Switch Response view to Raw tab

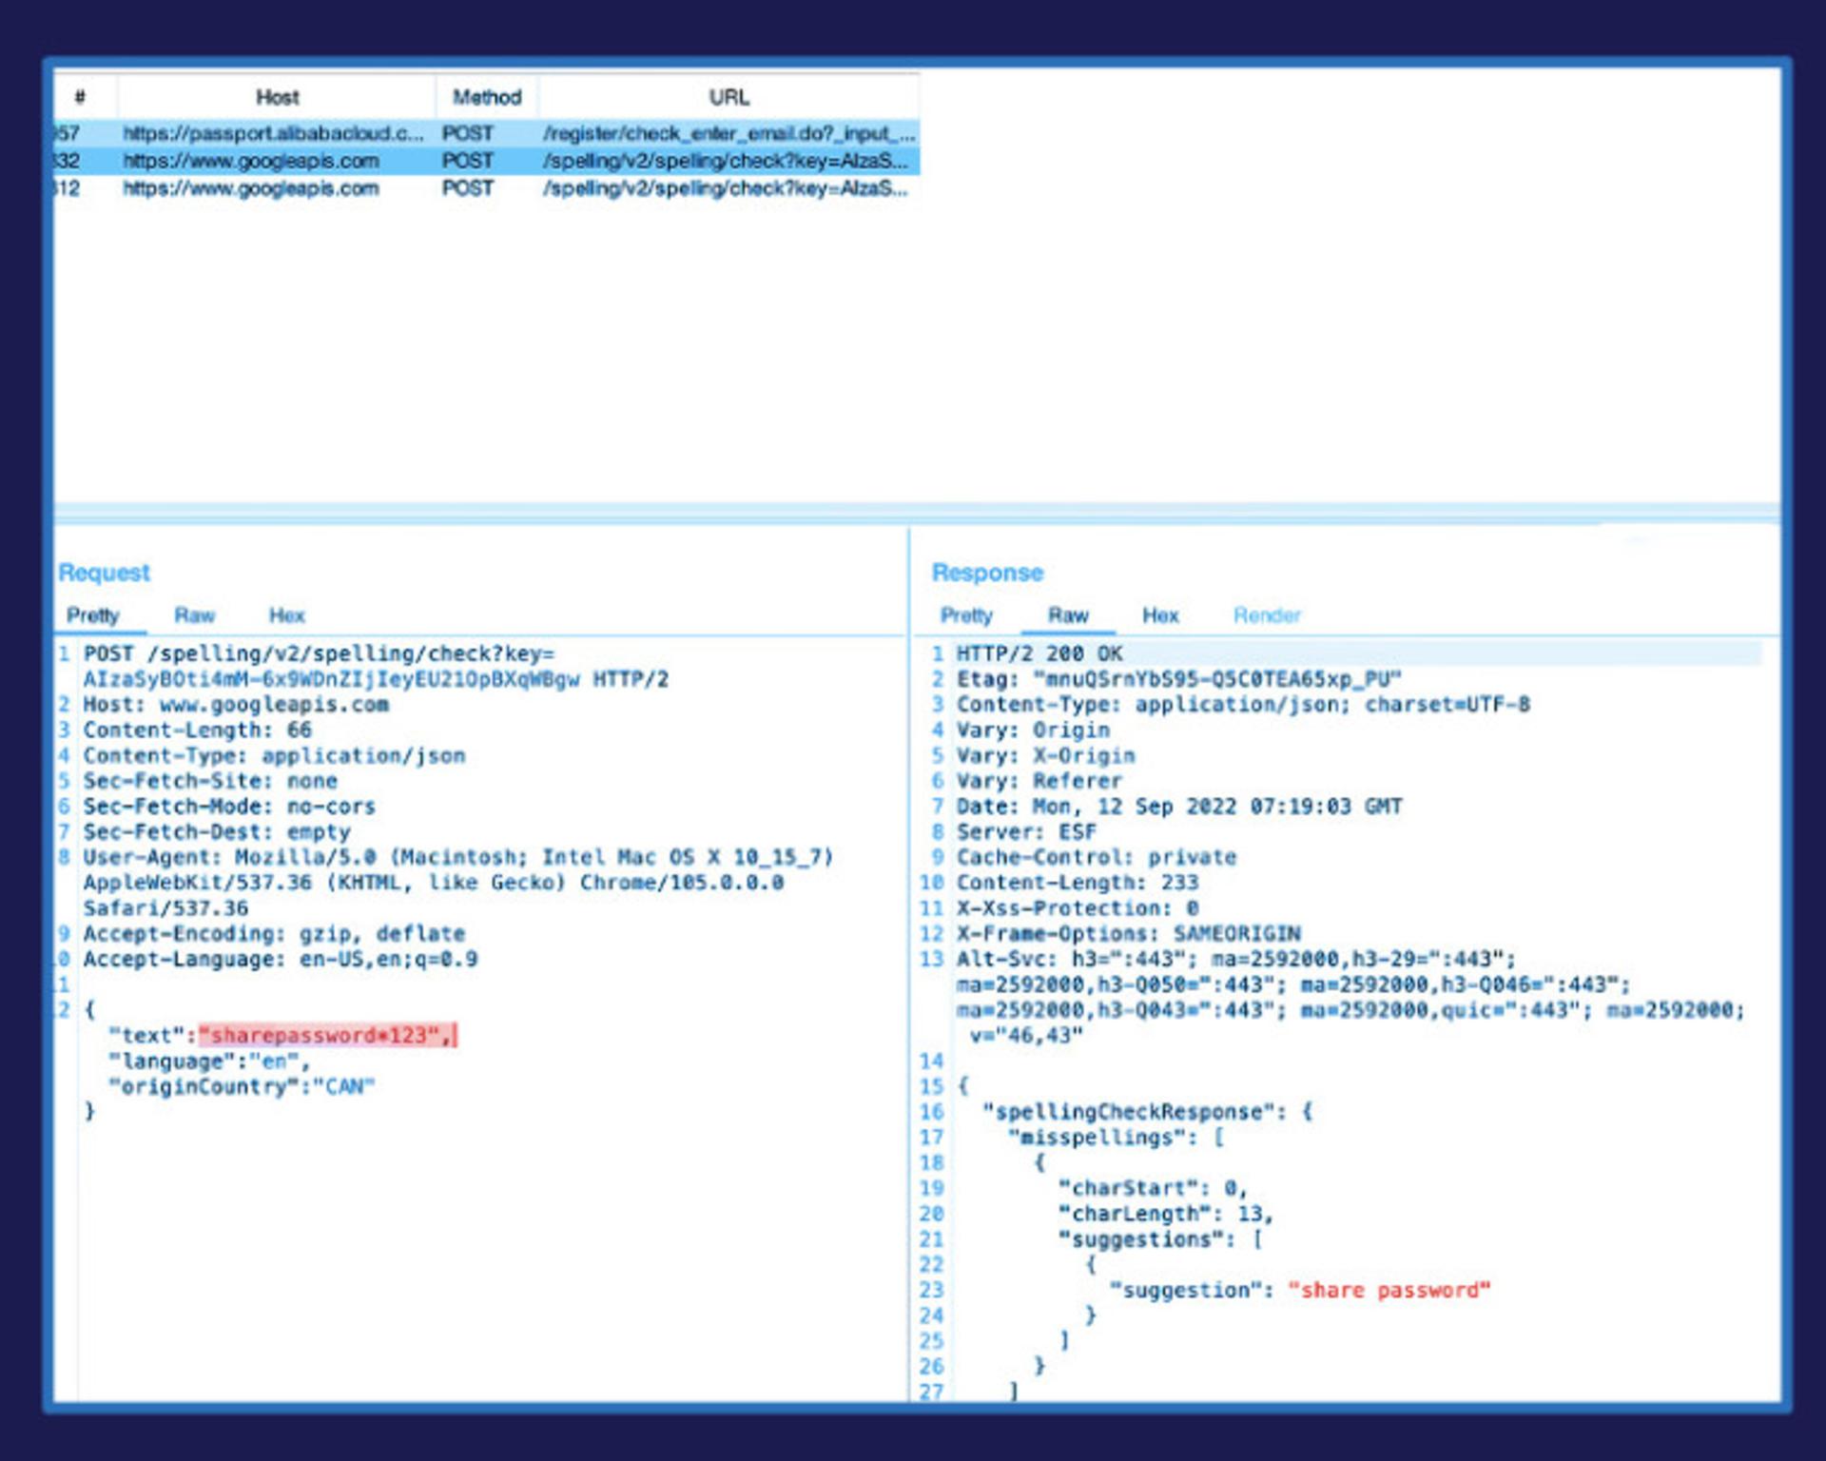1068,615
